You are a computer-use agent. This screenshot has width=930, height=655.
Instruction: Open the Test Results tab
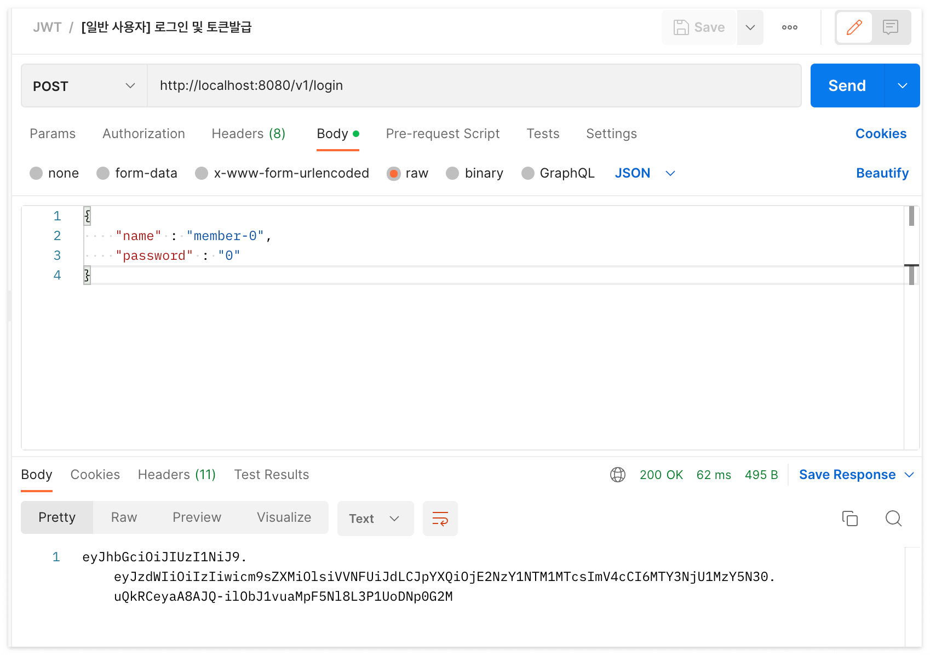pos(272,475)
